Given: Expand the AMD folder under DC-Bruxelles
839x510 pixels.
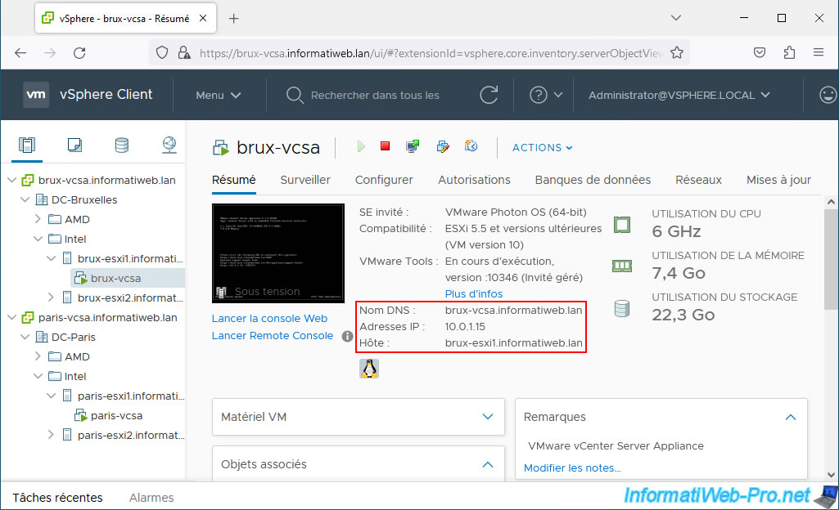Looking at the screenshot, I should [38, 219].
